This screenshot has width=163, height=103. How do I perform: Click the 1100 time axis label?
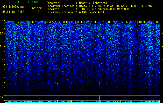[157, 22]
